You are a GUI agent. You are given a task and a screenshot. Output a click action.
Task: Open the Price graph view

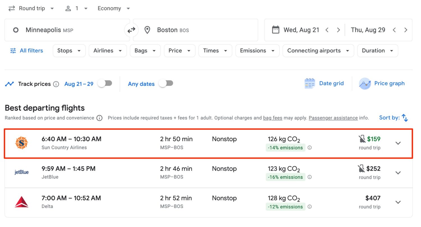[382, 83]
